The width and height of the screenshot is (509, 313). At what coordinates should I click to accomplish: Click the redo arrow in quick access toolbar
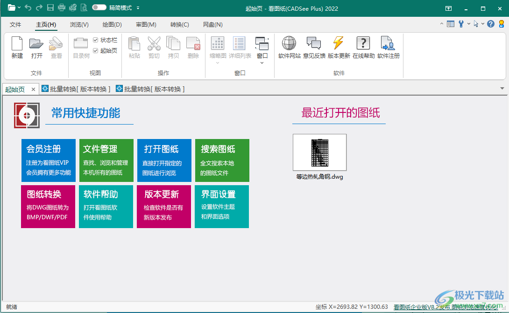click(39, 8)
